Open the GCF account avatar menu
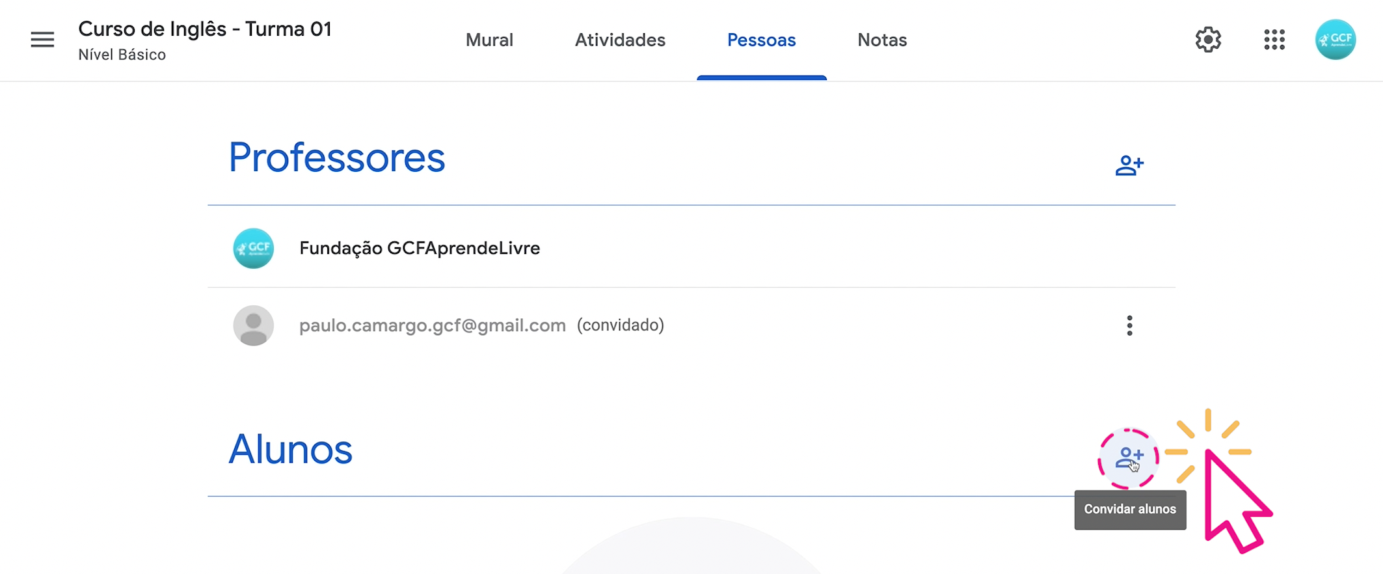The width and height of the screenshot is (1383, 574). [1335, 40]
